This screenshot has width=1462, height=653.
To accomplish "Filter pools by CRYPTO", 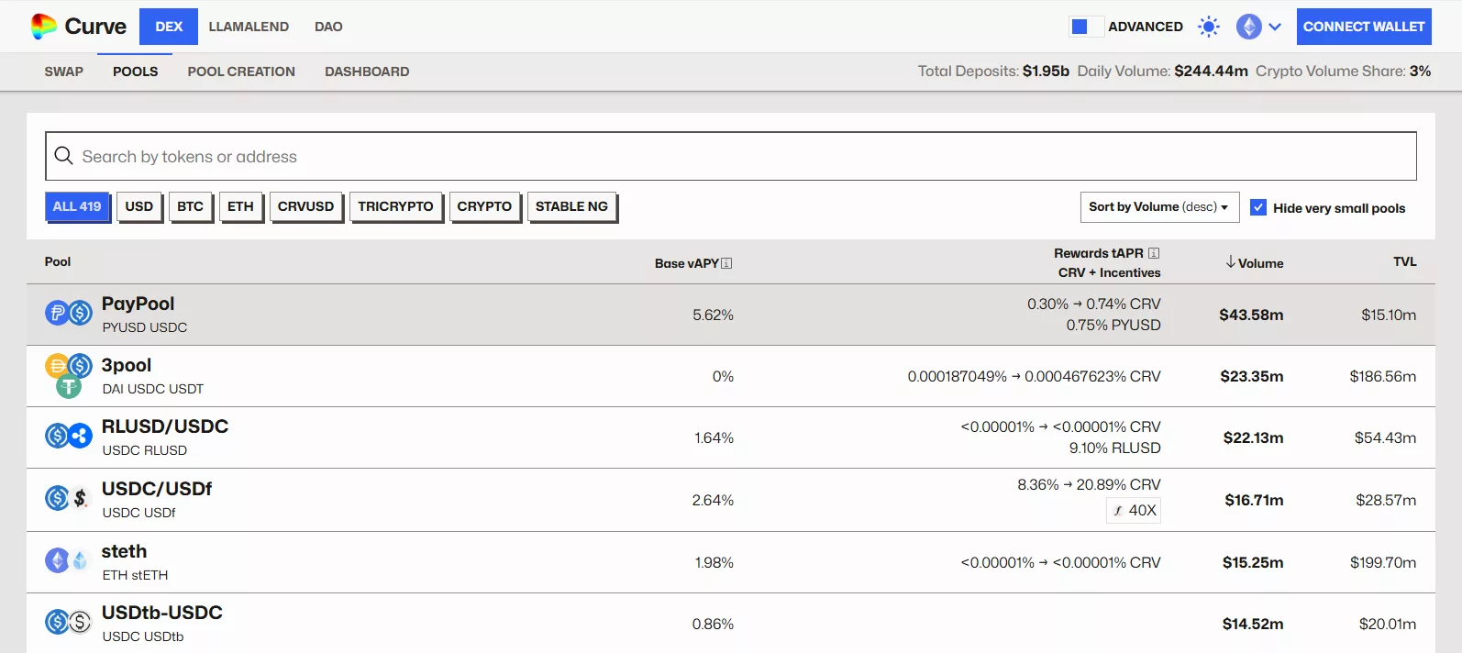I will 485,206.
